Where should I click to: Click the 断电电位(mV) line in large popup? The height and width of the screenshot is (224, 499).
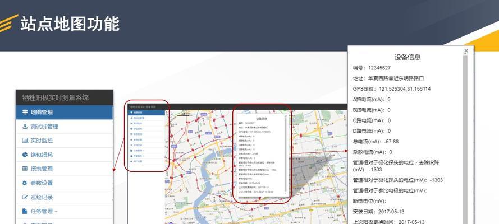pyautogui.click(x=369, y=201)
